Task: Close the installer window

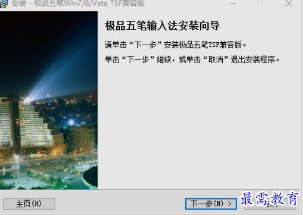Action: pyautogui.click(x=289, y=3)
